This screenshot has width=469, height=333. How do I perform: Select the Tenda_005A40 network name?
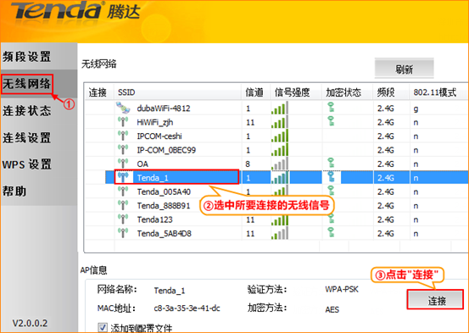pos(164,191)
